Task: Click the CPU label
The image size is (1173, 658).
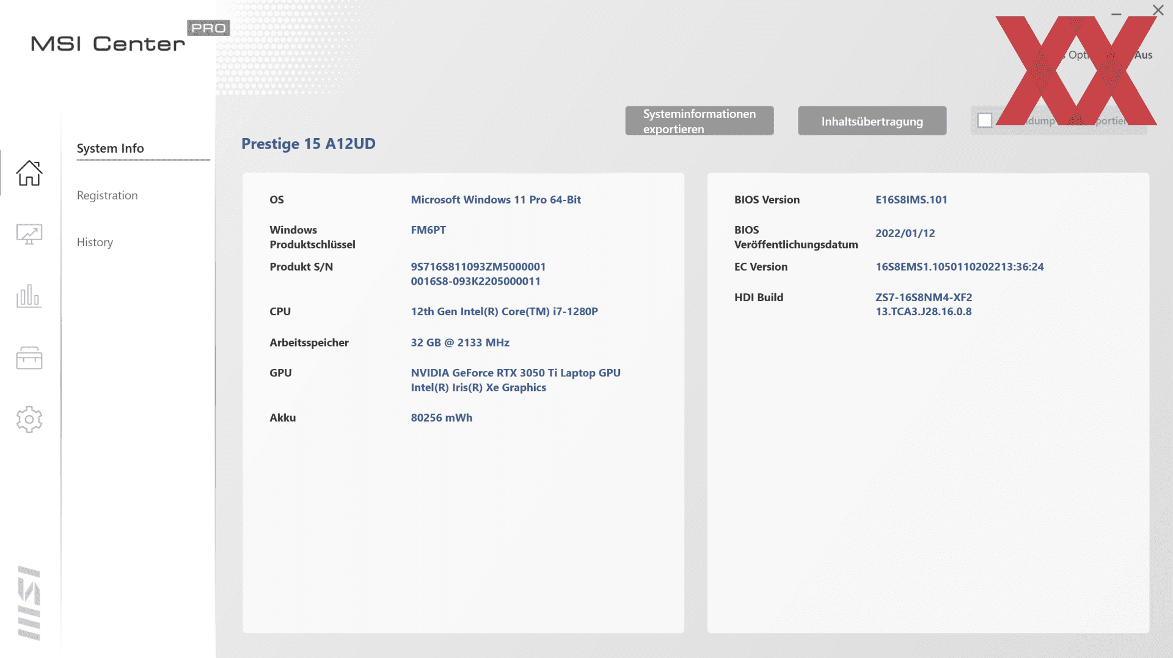Action: [280, 312]
